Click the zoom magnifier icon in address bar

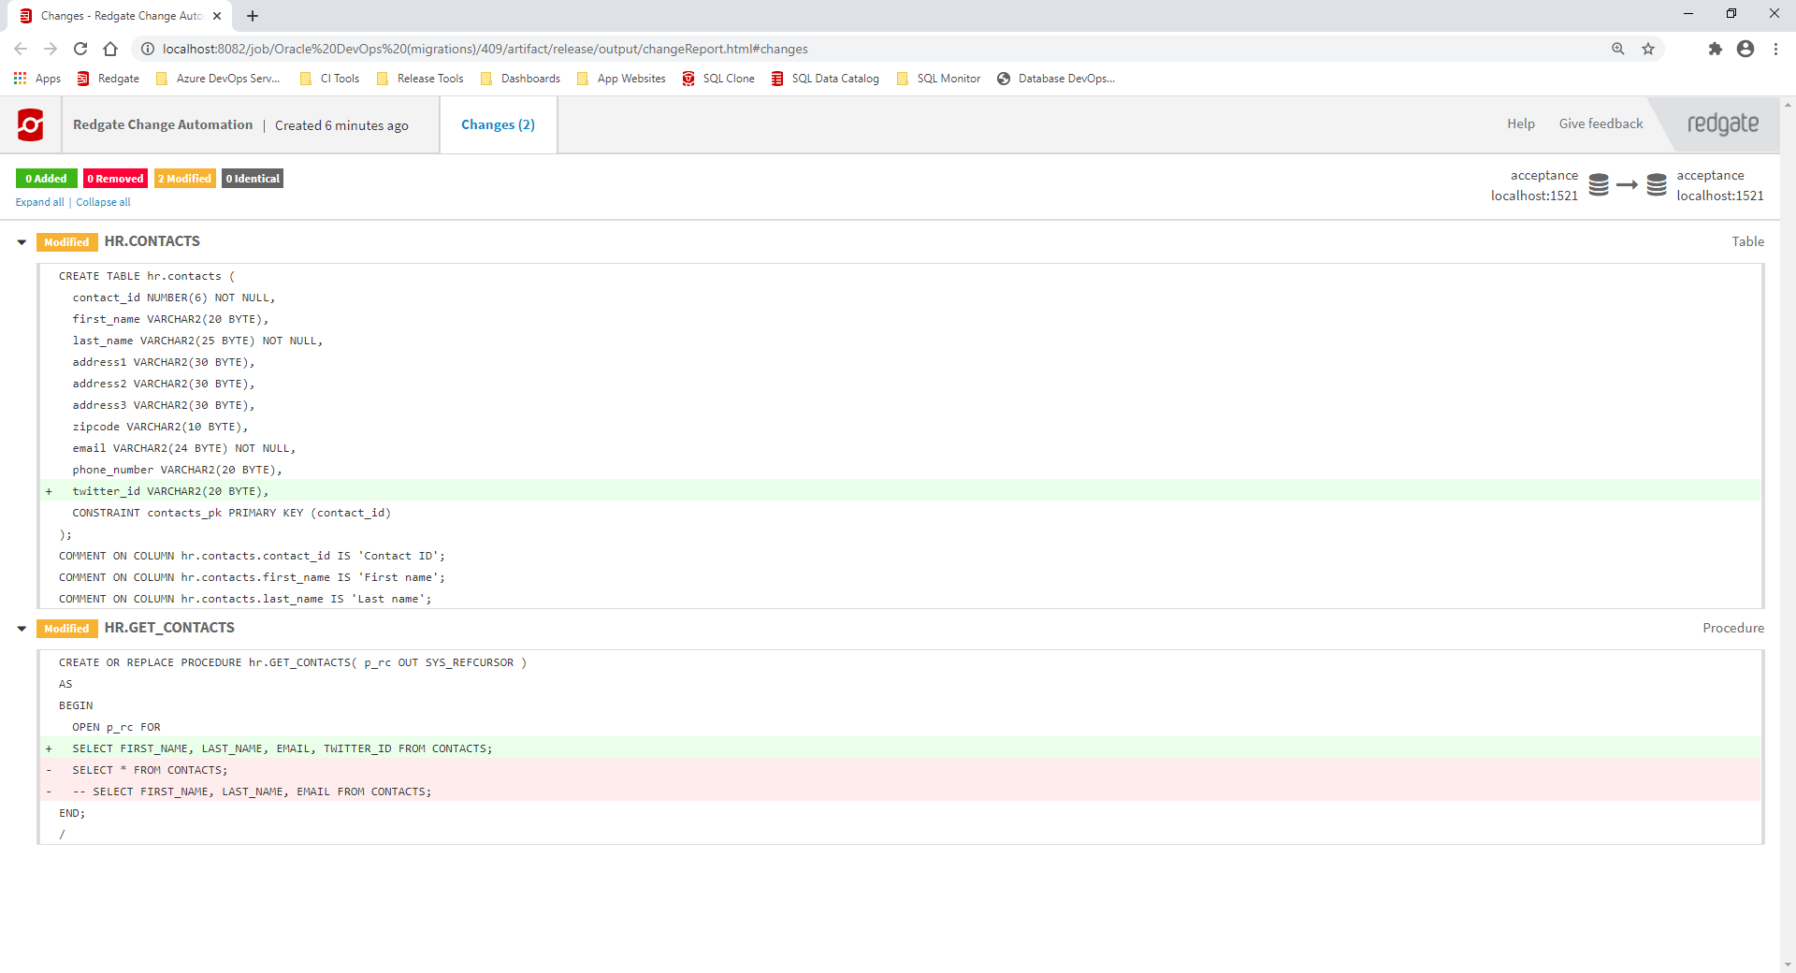(1617, 49)
